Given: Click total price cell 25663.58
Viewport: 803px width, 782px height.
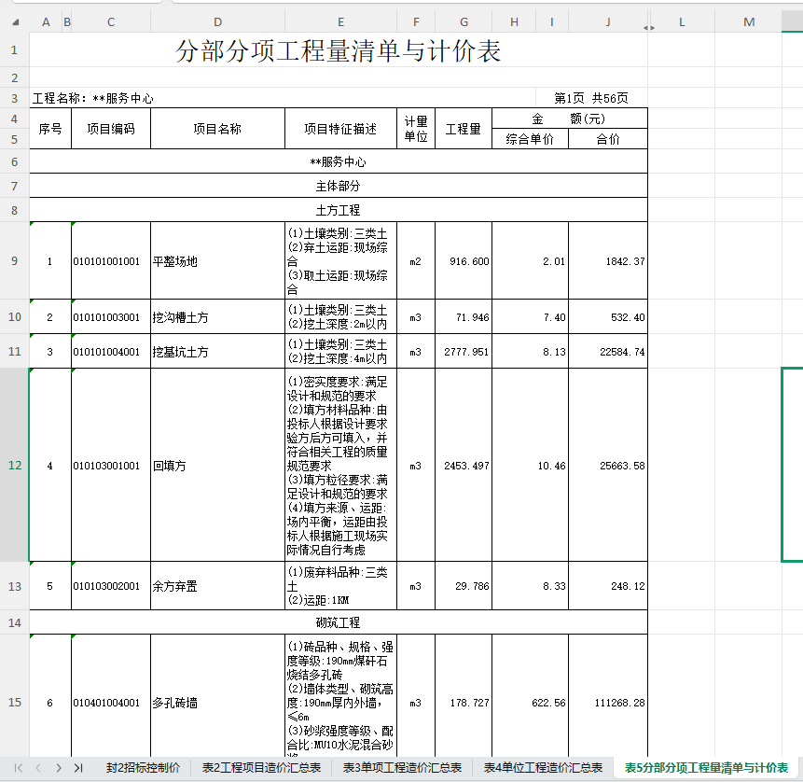Looking at the screenshot, I should pos(608,466).
